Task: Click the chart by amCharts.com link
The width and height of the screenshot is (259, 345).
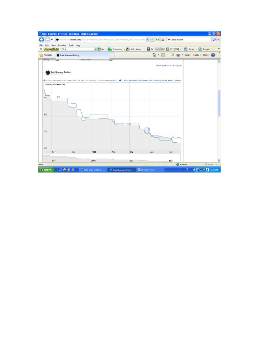Action: point(55,84)
